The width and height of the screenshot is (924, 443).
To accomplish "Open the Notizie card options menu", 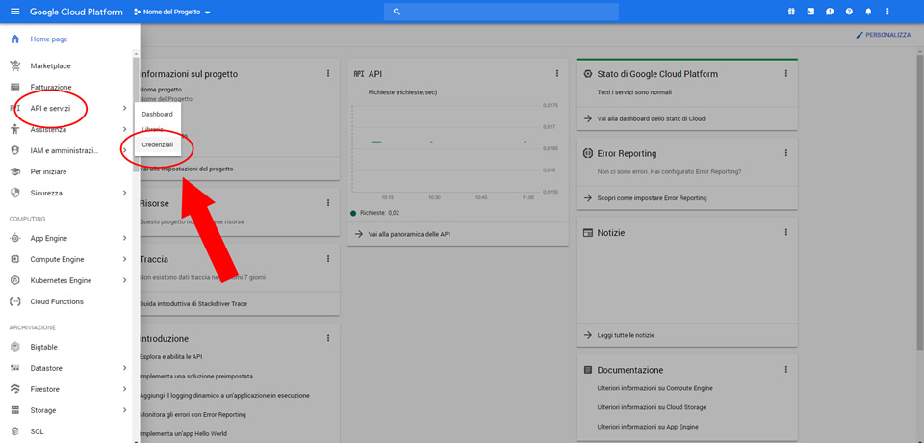I will pos(785,232).
